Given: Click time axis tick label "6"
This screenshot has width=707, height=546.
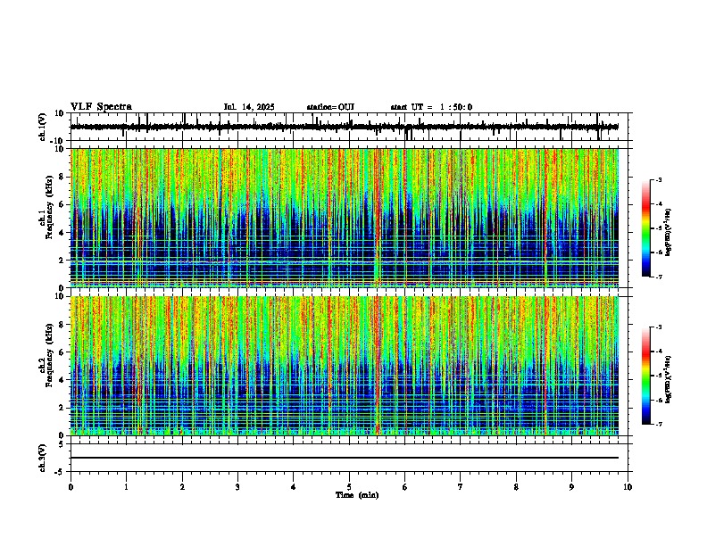Looking at the screenshot, I should pyautogui.click(x=404, y=487).
